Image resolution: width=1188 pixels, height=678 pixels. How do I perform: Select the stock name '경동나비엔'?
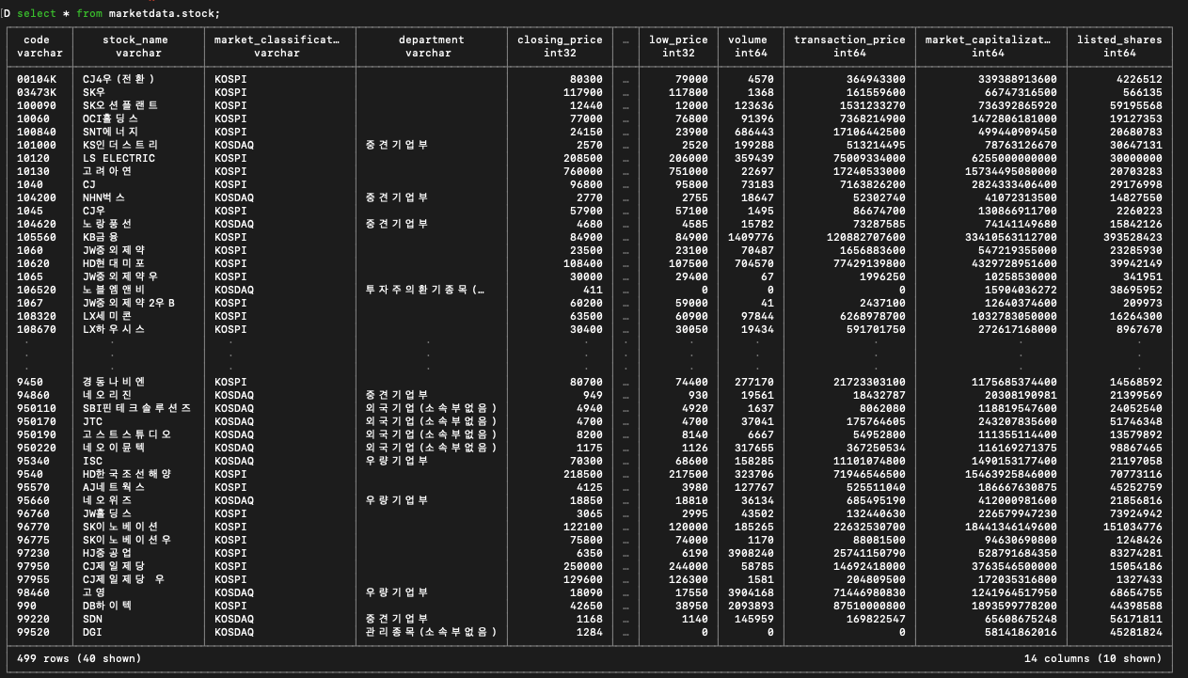113,382
